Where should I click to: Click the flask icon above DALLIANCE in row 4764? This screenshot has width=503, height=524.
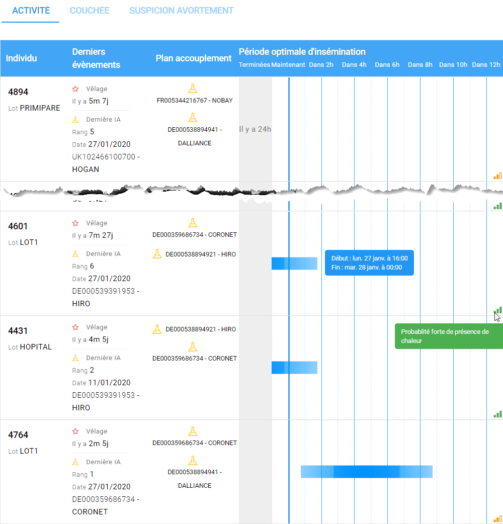coord(193,460)
